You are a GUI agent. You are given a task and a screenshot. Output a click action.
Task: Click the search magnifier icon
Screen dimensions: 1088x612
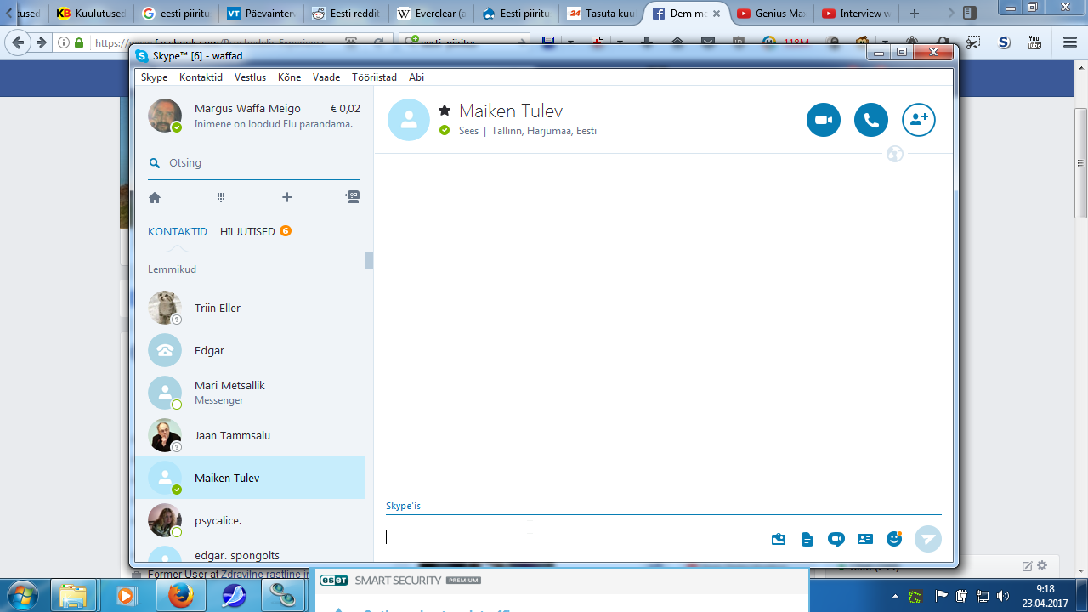click(155, 163)
